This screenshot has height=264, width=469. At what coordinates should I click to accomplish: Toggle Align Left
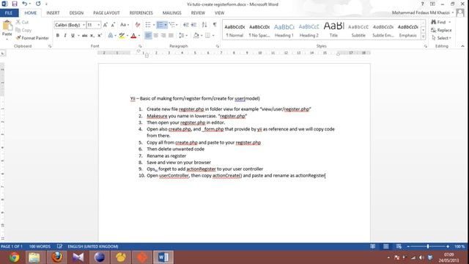click(148, 36)
